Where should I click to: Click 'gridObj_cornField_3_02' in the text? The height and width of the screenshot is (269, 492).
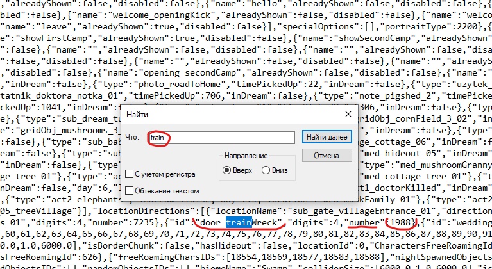[x=414, y=119]
